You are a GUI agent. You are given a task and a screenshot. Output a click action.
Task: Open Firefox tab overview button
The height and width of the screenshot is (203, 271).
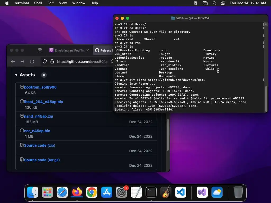click(40, 50)
